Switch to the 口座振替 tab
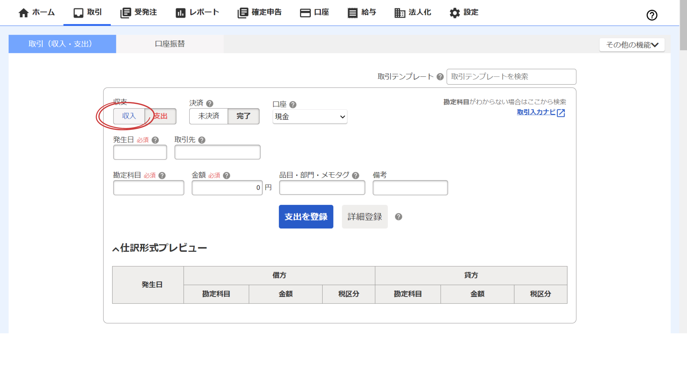 point(170,44)
